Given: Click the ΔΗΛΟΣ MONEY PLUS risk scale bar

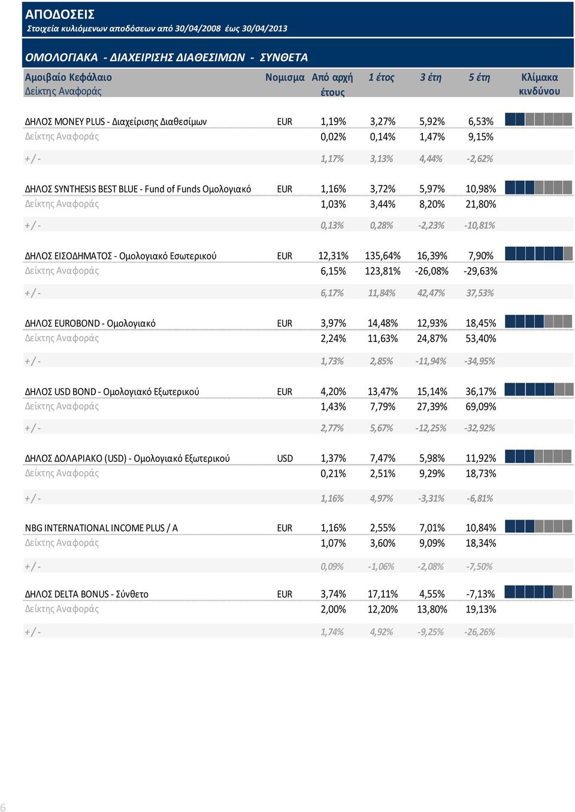Looking at the screenshot, I should [x=538, y=119].
